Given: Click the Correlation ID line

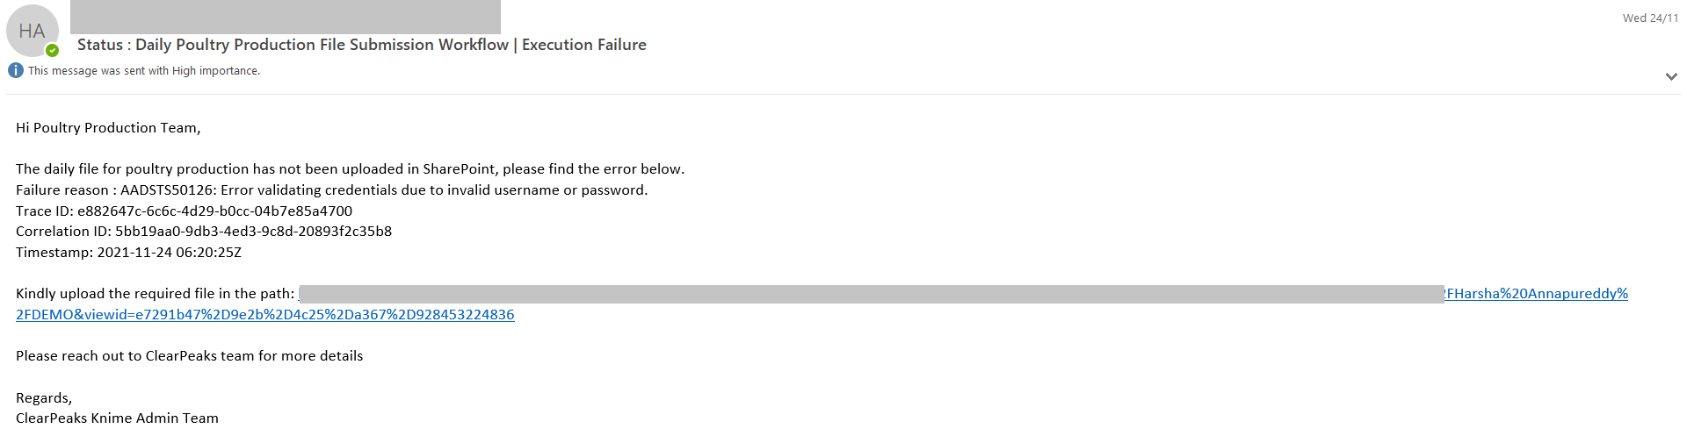Looking at the screenshot, I should (204, 232).
